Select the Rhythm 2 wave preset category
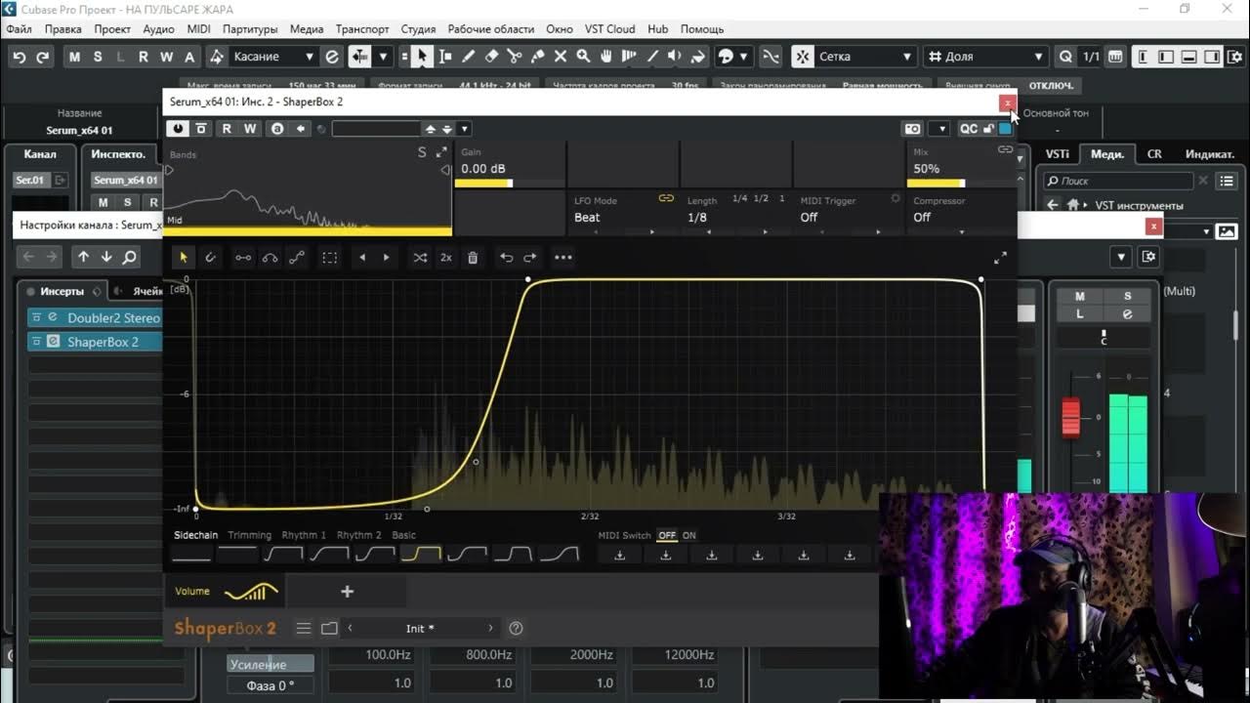Viewport: 1250px width, 703px height. [x=359, y=535]
